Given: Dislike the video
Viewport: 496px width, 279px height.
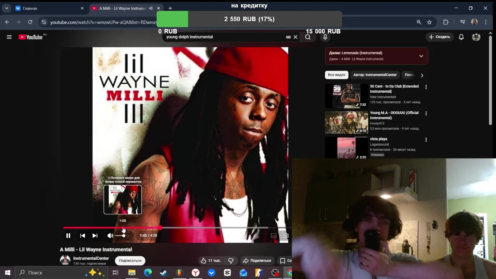Looking at the screenshot, I should [x=231, y=261].
